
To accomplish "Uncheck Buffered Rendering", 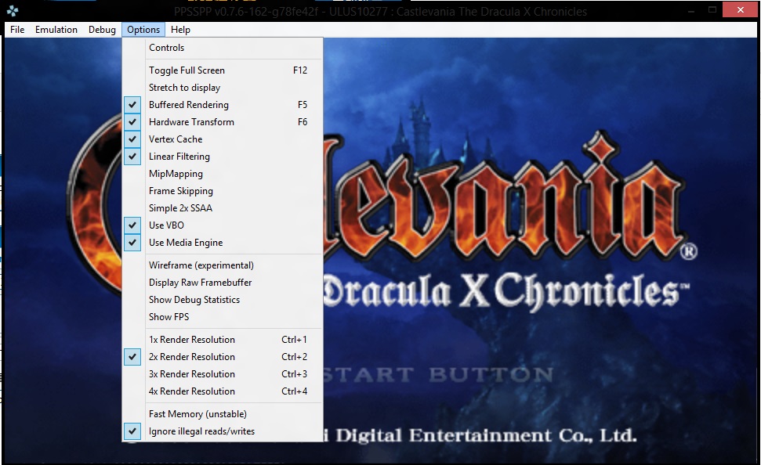I will coord(223,105).
